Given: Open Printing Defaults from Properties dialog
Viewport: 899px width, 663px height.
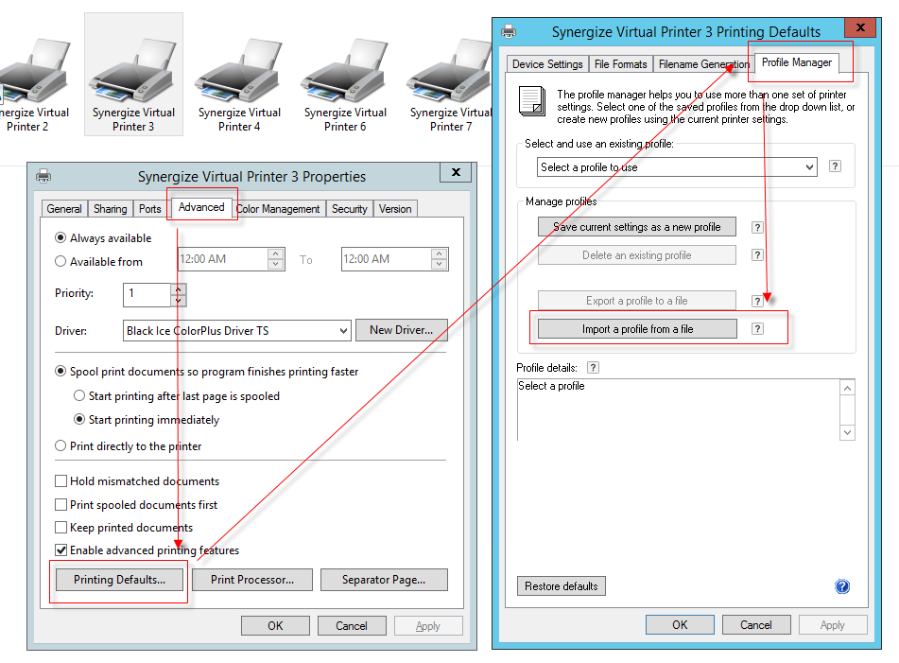Looking at the screenshot, I should click(119, 579).
